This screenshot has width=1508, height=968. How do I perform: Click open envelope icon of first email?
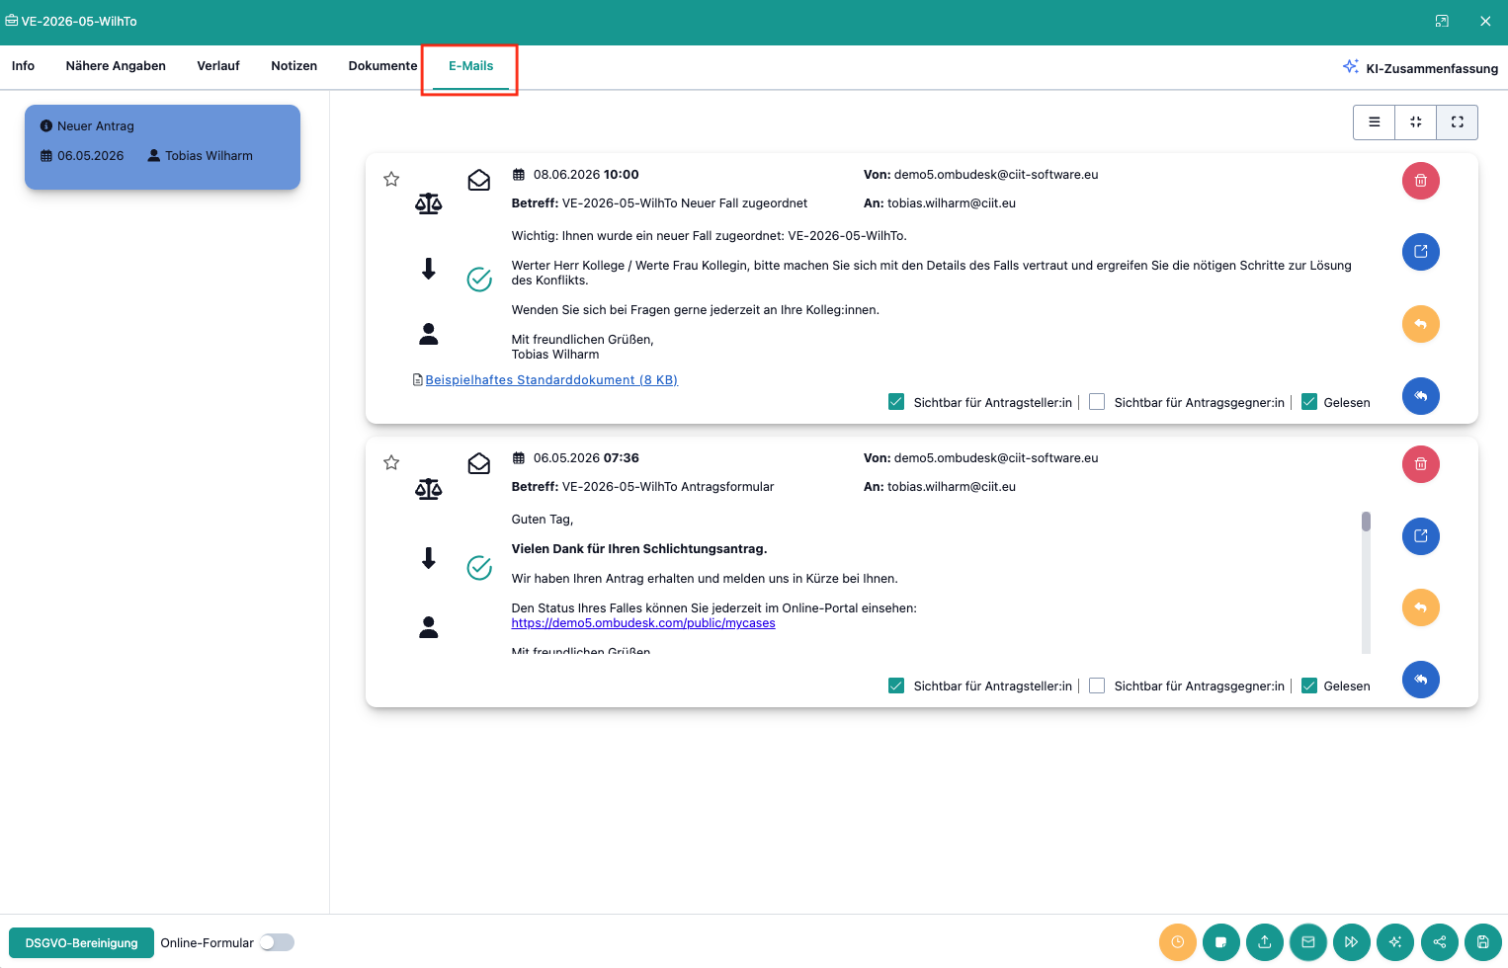(479, 180)
